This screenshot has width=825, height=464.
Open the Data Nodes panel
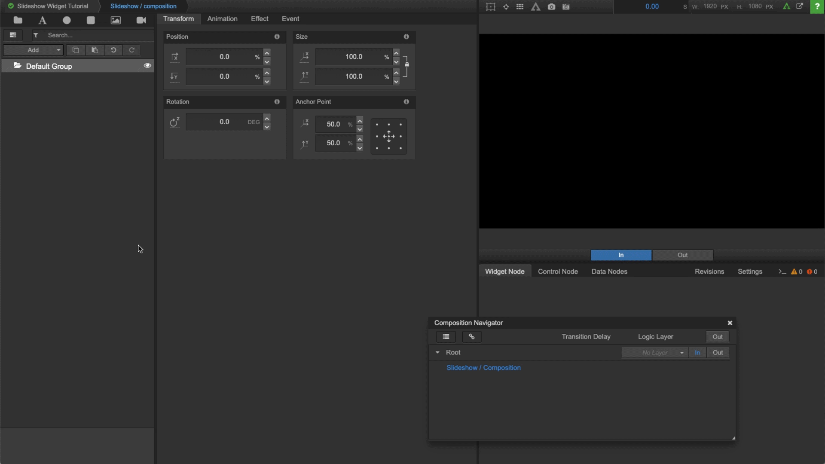click(610, 272)
